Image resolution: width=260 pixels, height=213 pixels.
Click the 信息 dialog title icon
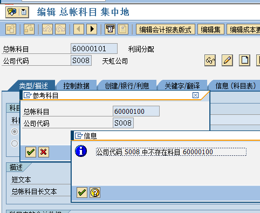[79, 135]
